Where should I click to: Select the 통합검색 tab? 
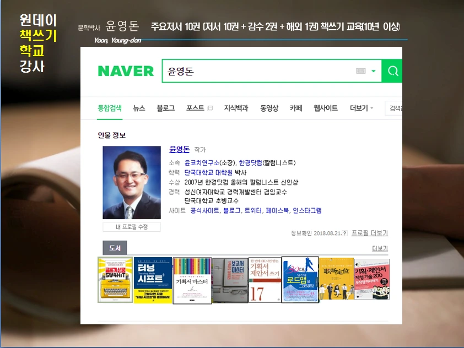[110, 108]
